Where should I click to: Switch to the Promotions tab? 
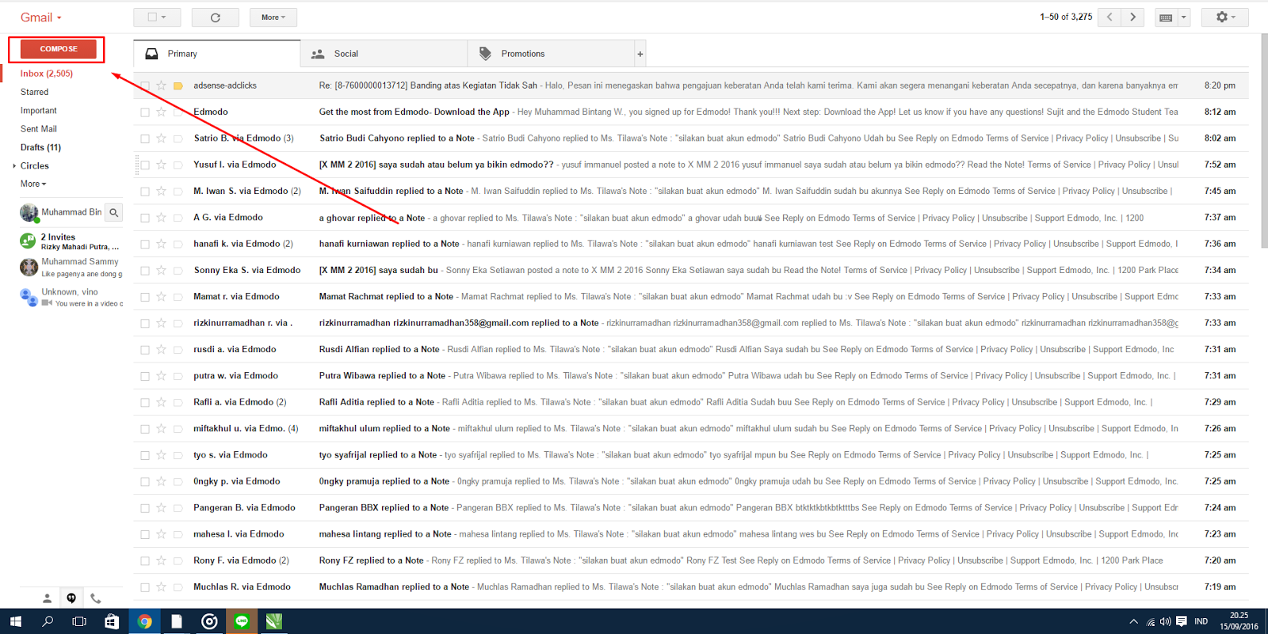[551, 54]
